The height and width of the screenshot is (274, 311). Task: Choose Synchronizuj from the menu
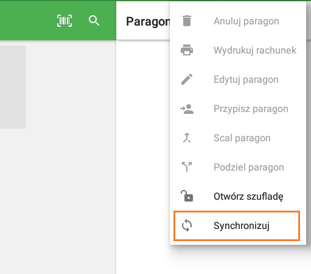[x=238, y=225]
